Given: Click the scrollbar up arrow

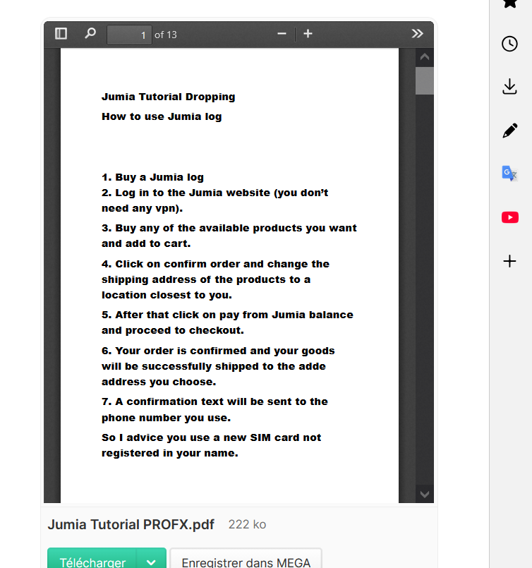Looking at the screenshot, I should [x=425, y=57].
